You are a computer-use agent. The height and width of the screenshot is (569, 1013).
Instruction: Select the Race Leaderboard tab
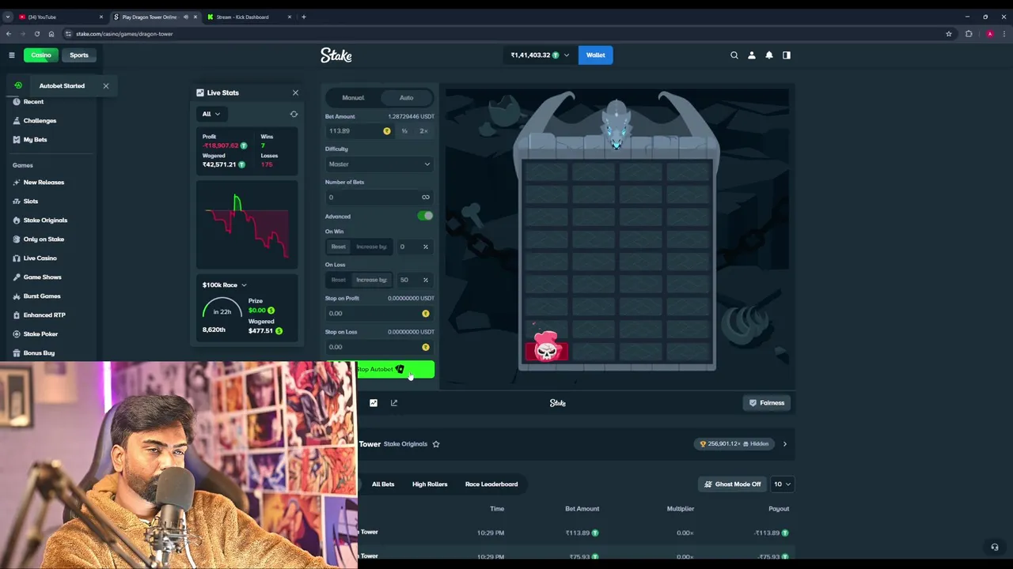(x=491, y=484)
